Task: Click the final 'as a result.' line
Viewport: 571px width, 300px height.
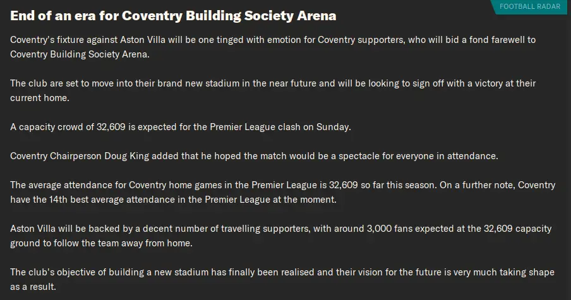Action: (33, 287)
